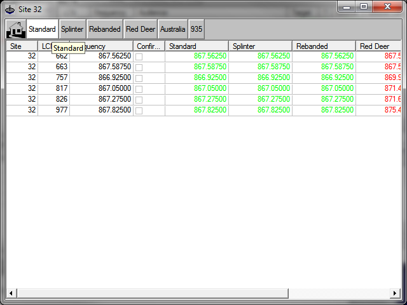This screenshot has width=407, height=305.
Task: Tick the Confirm checkbox for LCN 662
Action: tap(139, 57)
